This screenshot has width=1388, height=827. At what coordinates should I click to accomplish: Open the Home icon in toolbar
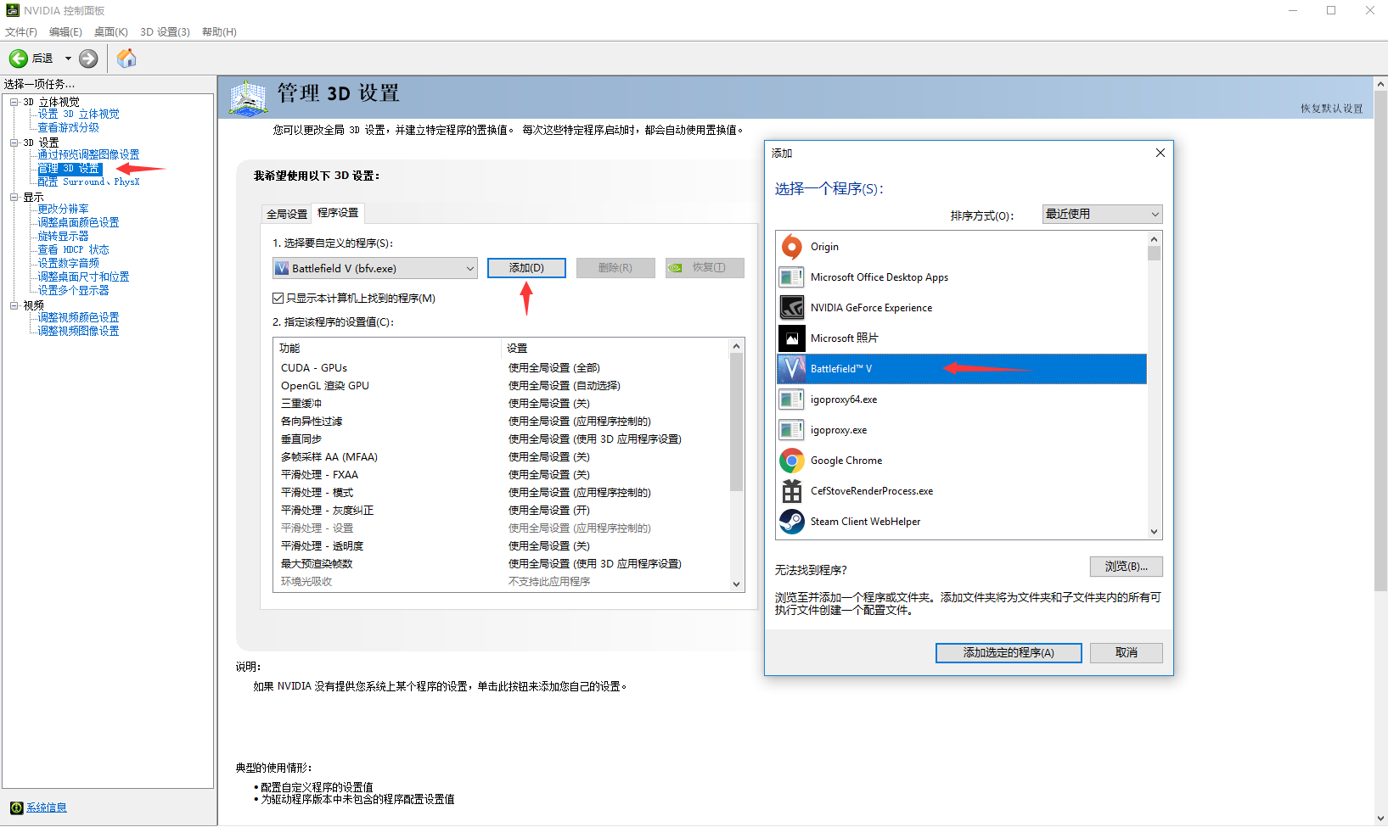coord(126,58)
